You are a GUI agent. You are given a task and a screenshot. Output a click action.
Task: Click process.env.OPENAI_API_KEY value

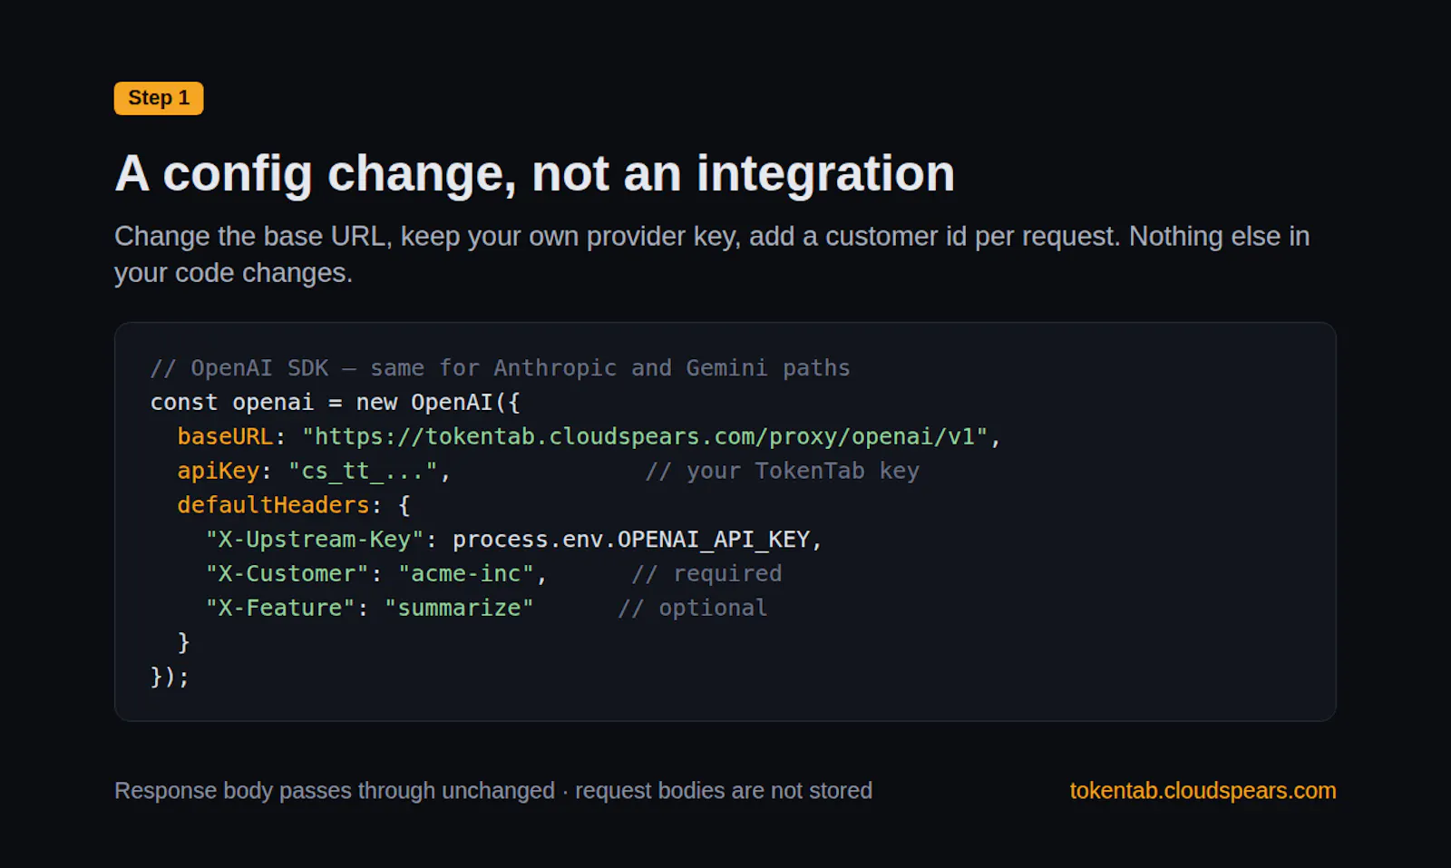point(631,540)
